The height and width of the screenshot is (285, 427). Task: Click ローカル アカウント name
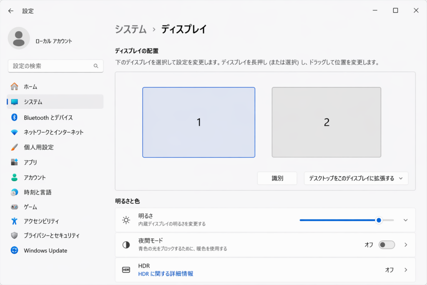pyautogui.click(x=54, y=41)
